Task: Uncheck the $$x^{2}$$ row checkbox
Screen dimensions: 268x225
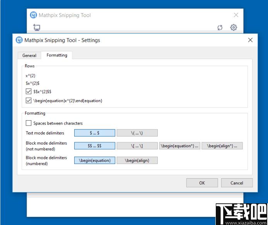Action: (x=29, y=92)
